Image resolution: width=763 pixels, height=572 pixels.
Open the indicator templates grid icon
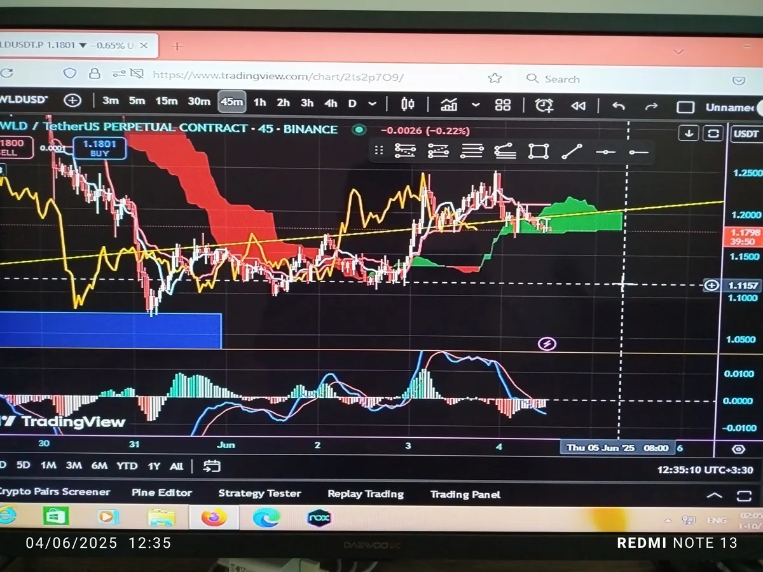pyautogui.click(x=503, y=105)
